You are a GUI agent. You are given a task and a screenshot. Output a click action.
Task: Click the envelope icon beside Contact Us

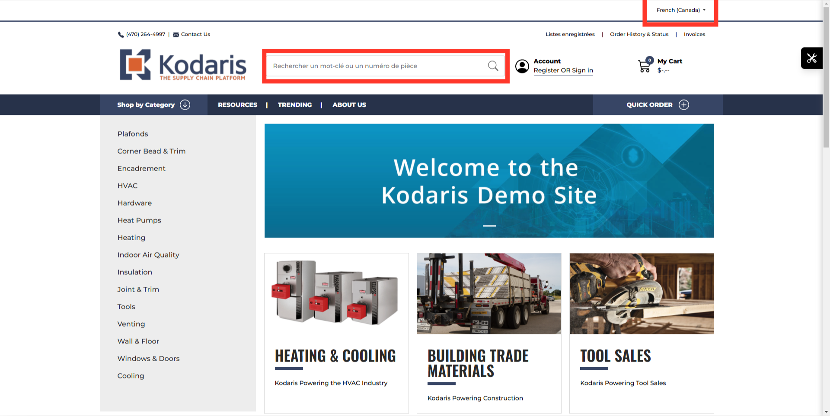point(176,35)
